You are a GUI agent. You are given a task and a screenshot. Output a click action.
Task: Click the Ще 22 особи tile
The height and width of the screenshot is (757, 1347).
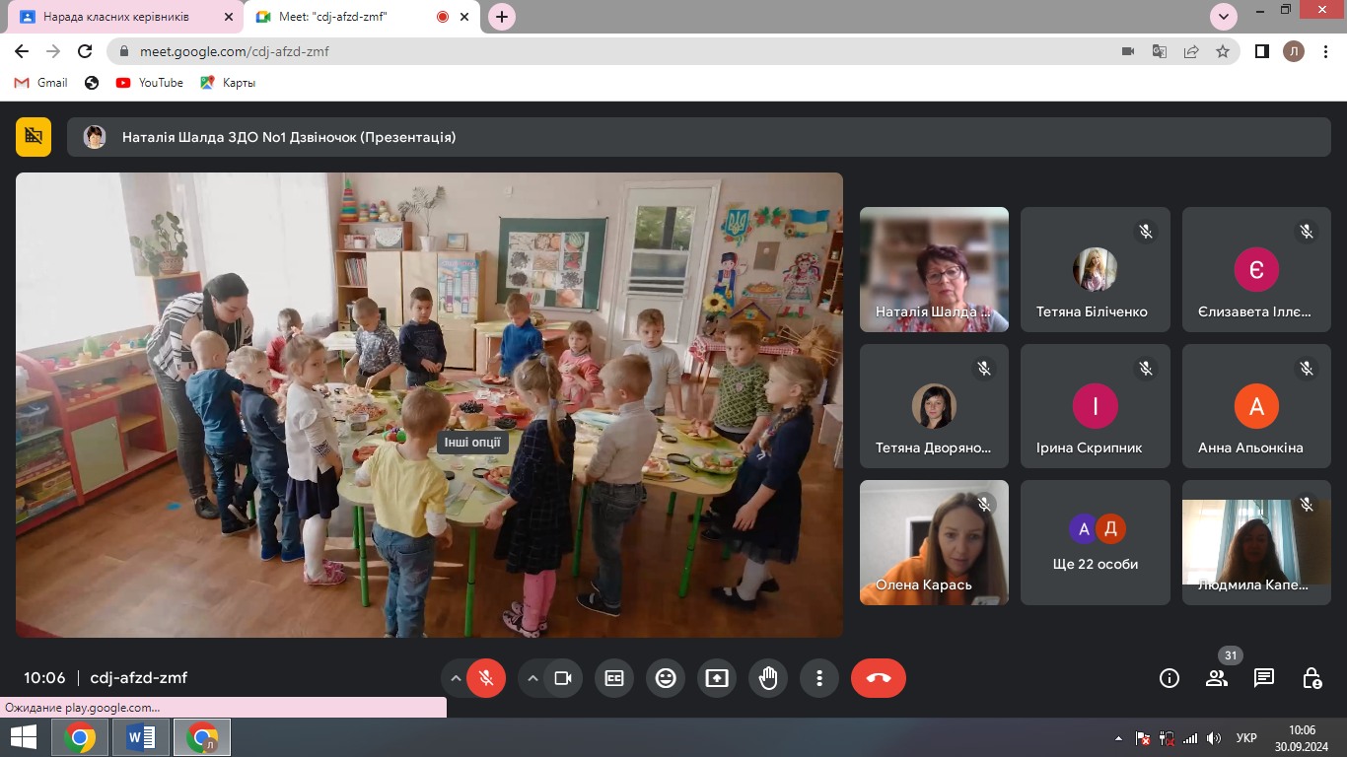[1095, 542]
